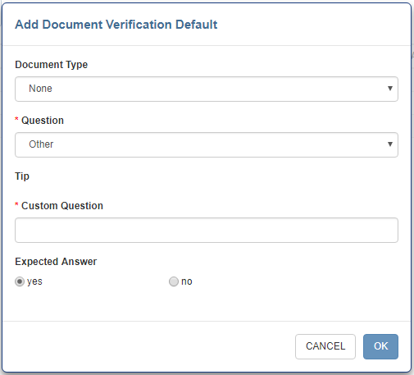Click the 'no' label text
The height and width of the screenshot is (375, 414).
point(187,281)
